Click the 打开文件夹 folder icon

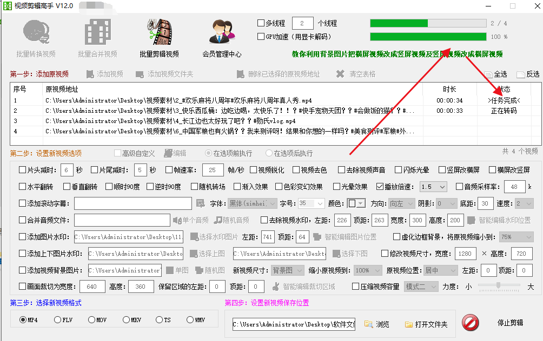click(x=409, y=324)
